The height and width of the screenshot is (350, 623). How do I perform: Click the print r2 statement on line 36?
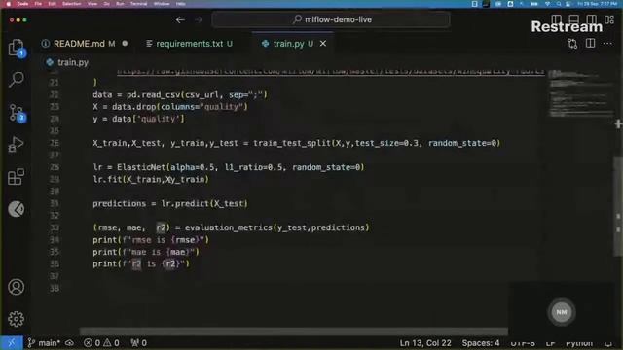point(141,263)
